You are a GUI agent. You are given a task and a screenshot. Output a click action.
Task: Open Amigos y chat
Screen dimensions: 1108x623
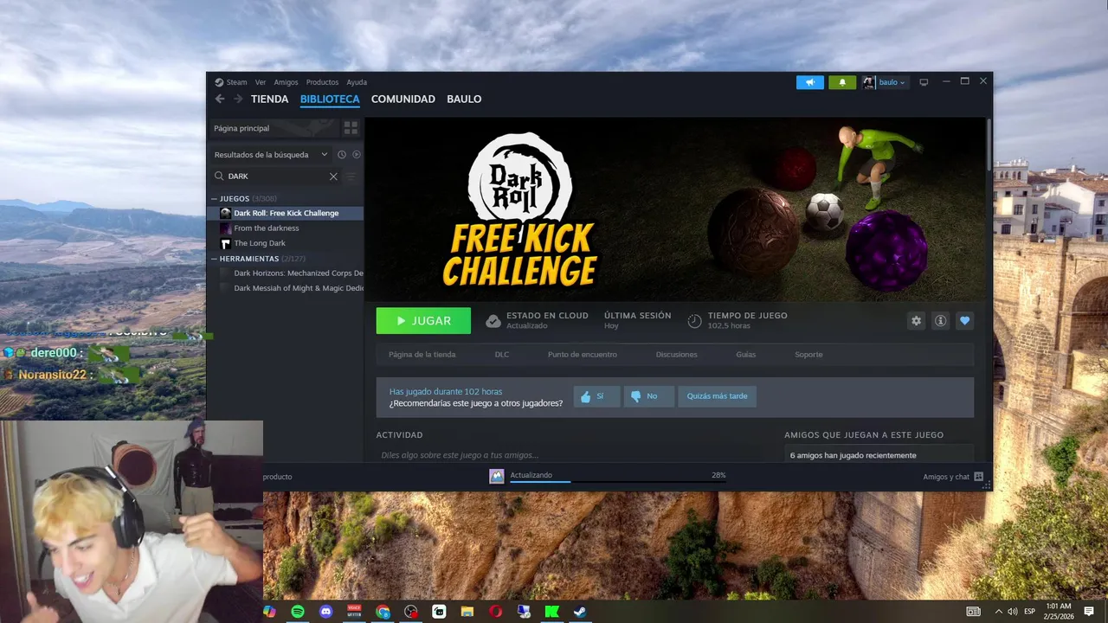(952, 477)
